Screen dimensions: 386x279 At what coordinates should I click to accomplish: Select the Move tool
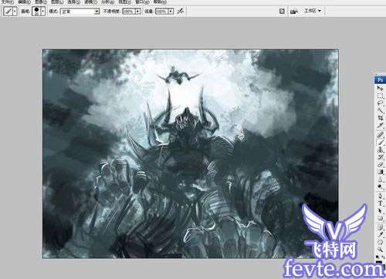tap(380, 89)
